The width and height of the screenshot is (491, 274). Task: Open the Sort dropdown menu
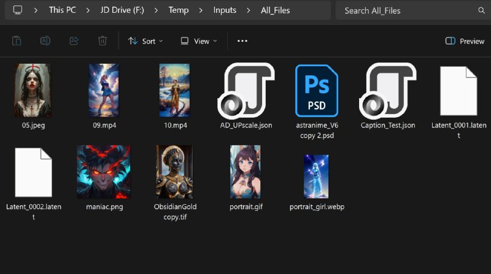click(145, 41)
